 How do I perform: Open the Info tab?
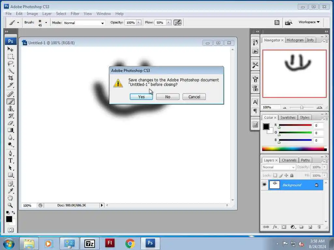310,40
